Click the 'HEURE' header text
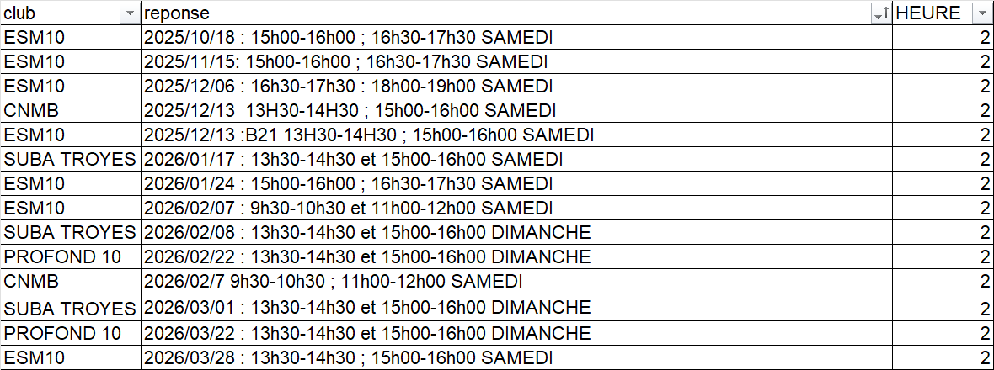The image size is (994, 370). pyautogui.click(x=928, y=13)
